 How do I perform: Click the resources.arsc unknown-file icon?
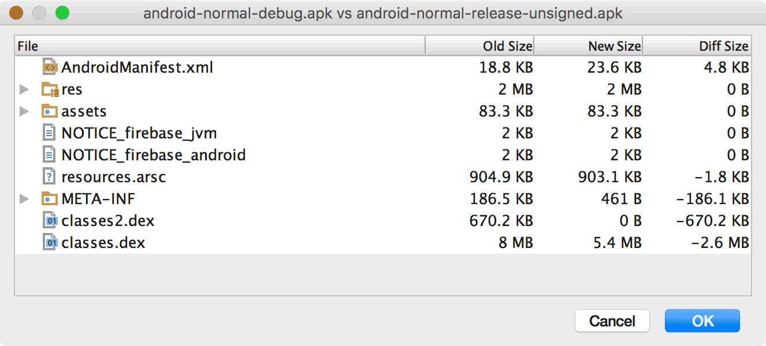[x=49, y=176]
